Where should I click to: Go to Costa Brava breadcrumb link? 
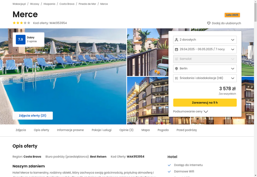(67, 4)
